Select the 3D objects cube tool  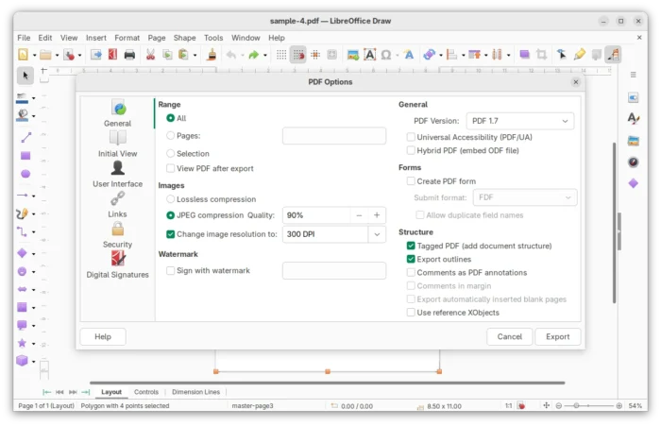pyautogui.click(x=22, y=361)
